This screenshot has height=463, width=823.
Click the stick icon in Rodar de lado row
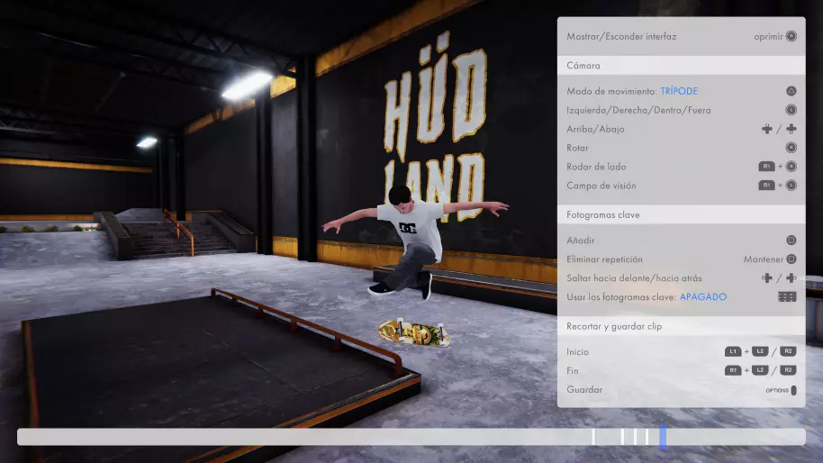point(791,167)
